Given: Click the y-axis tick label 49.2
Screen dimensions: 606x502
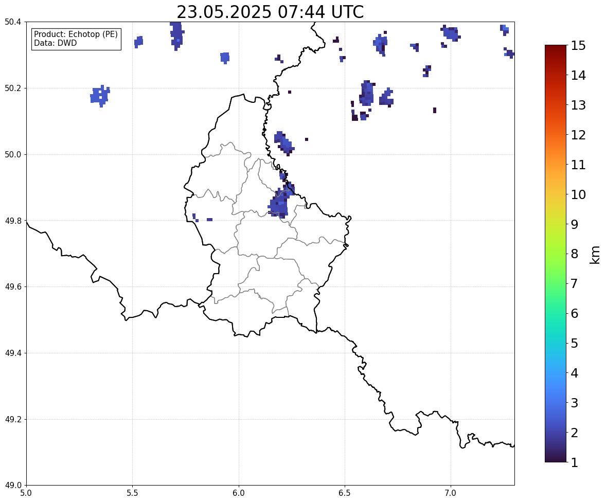Looking at the screenshot, I should tap(13, 419).
